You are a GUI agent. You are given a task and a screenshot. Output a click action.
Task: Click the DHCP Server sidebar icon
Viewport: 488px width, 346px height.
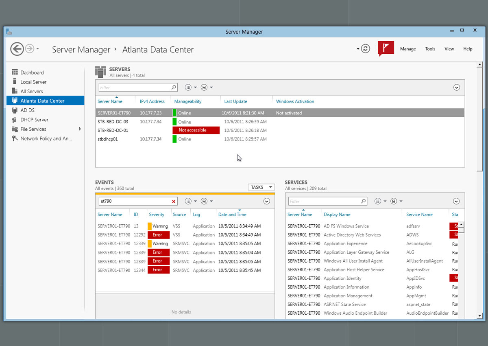pyautogui.click(x=15, y=120)
